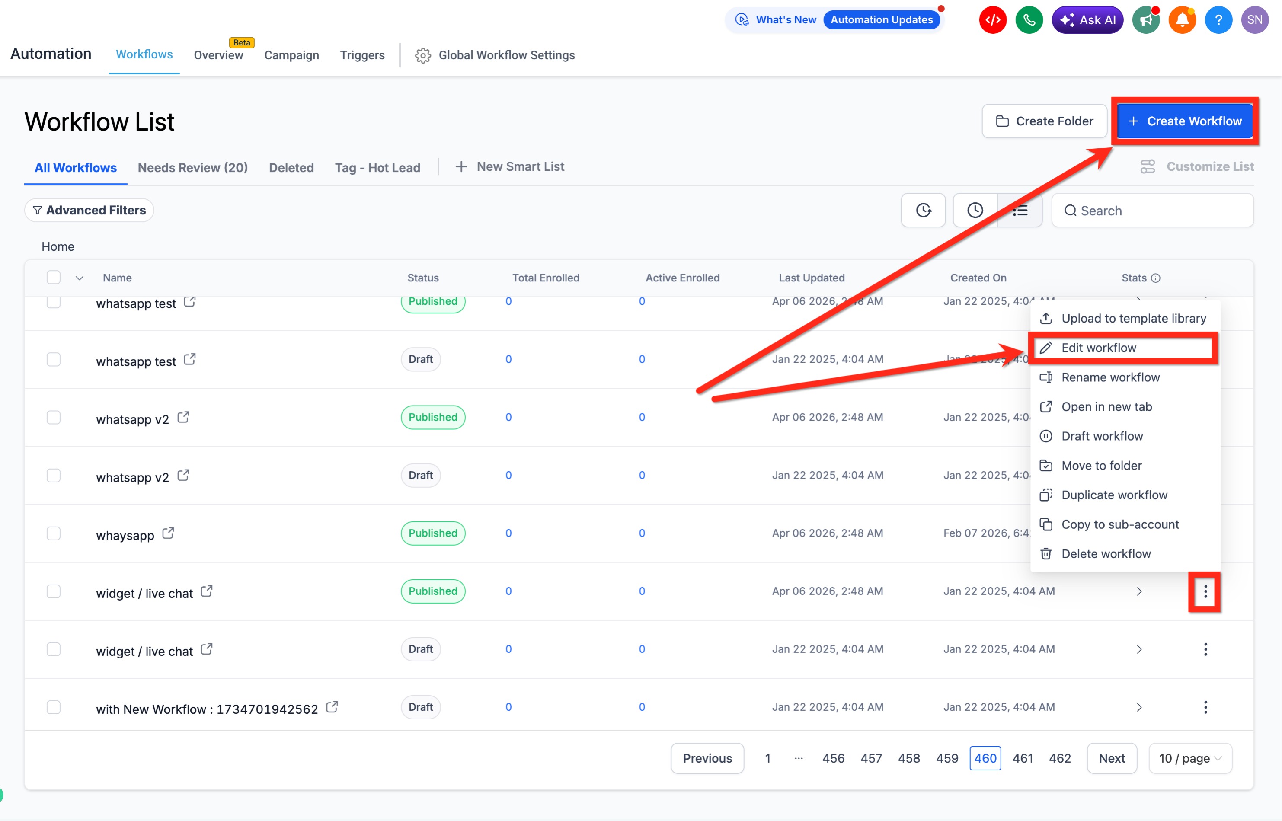Click the orange notification bell icon

tap(1182, 20)
